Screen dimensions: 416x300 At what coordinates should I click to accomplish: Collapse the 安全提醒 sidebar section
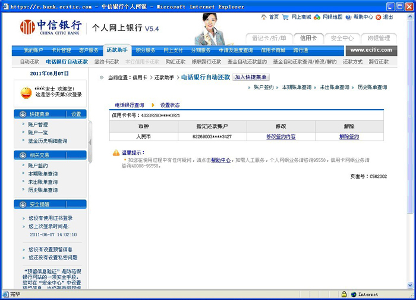pyautogui.click(x=23, y=205)
